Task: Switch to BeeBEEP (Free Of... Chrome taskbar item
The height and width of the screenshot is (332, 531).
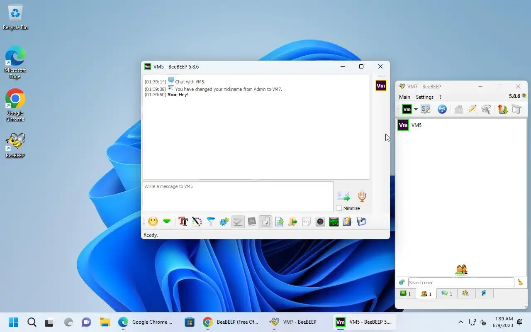Action: pos(231,322)
